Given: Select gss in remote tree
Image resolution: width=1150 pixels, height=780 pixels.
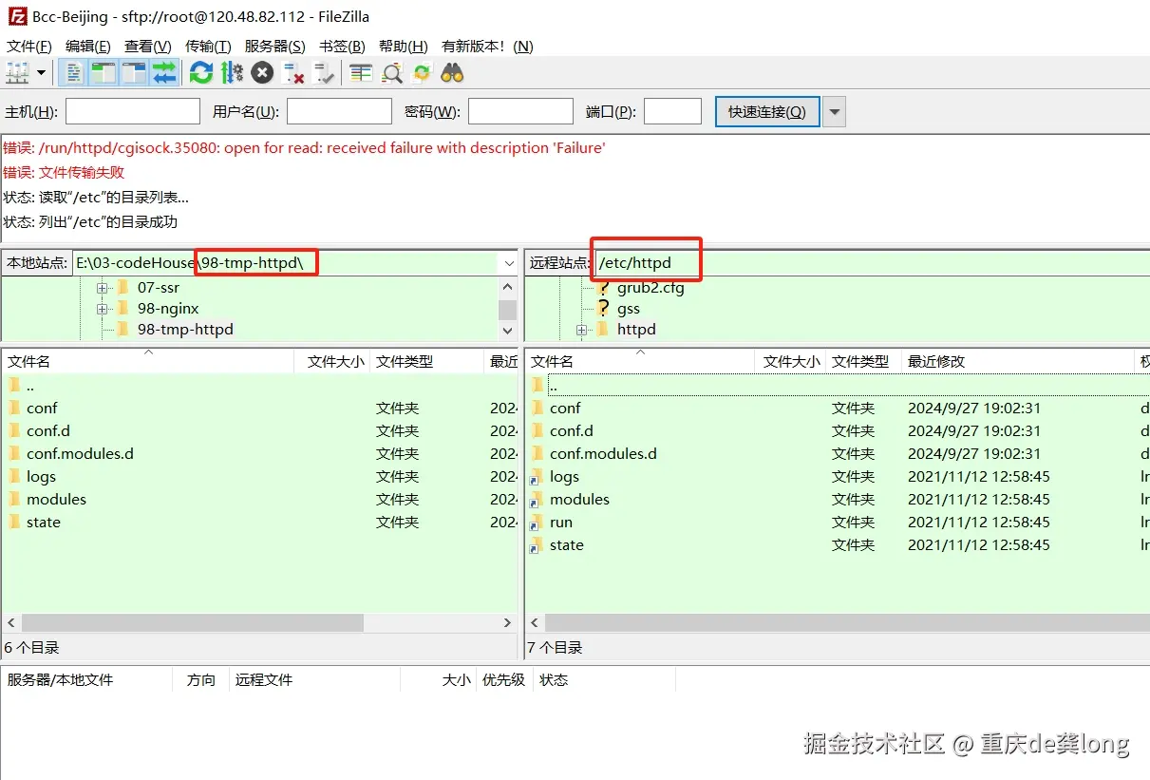Looking at the screenshot, I should 629,308.
